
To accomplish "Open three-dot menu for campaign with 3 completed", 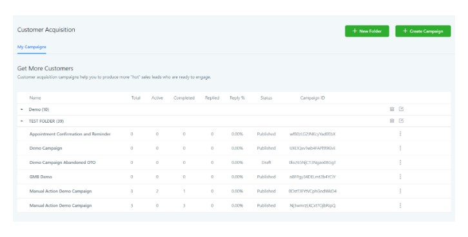I will coord(400,205).
